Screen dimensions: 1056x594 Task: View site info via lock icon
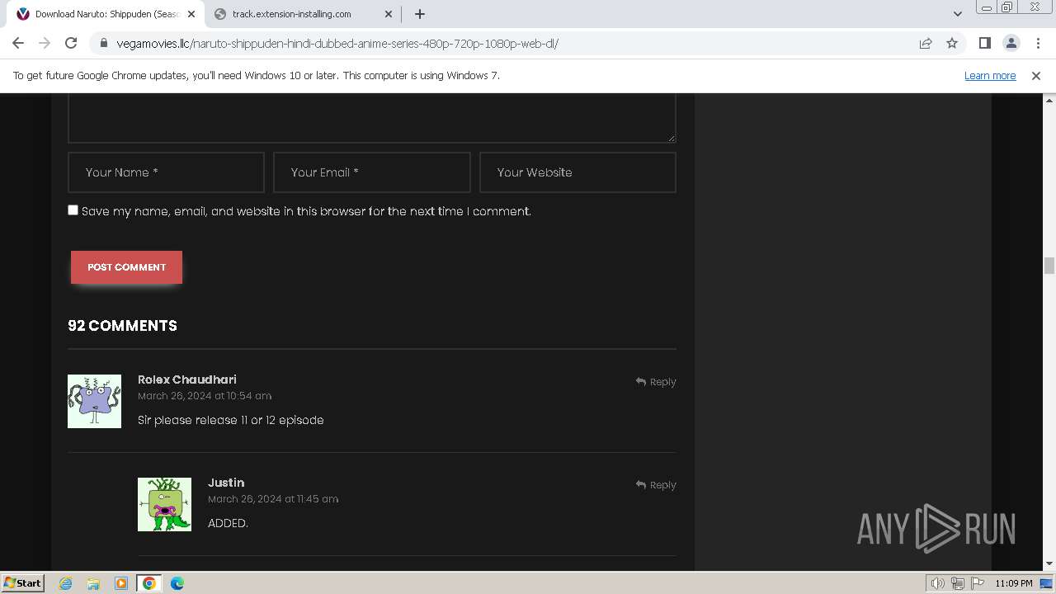pyautogui.click(x=103, y=43)
